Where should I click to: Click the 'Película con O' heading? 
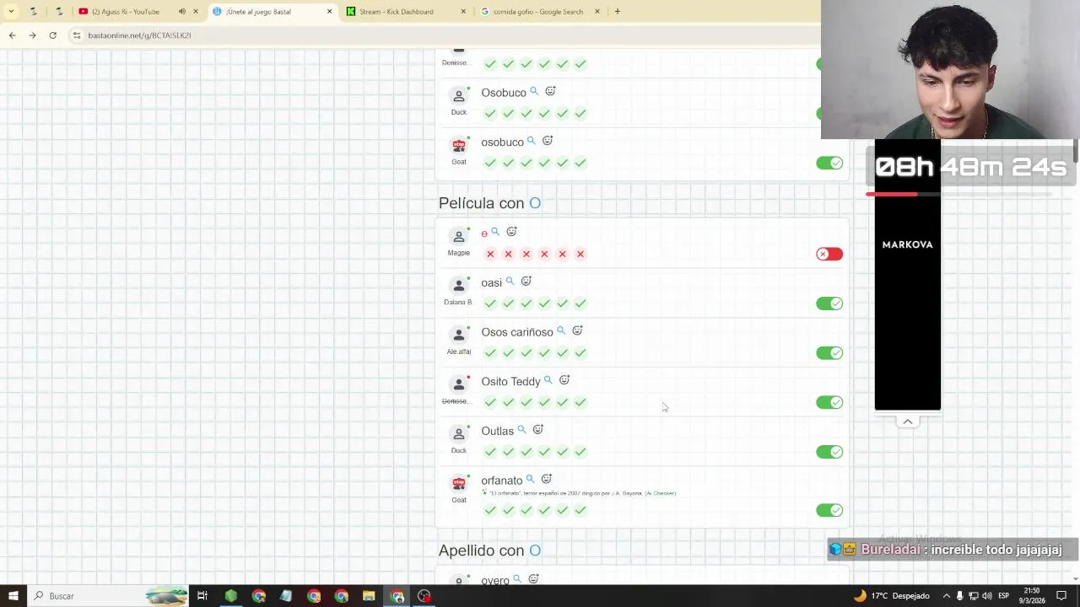pyautogui.click(x=489, y=203)
